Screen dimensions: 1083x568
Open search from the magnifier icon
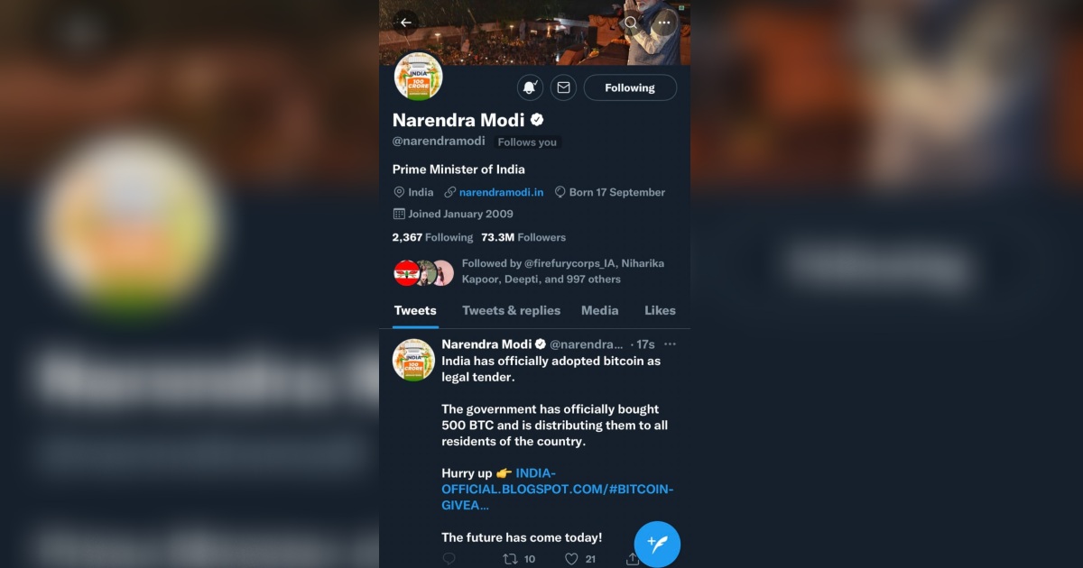[x=631, y=23]
